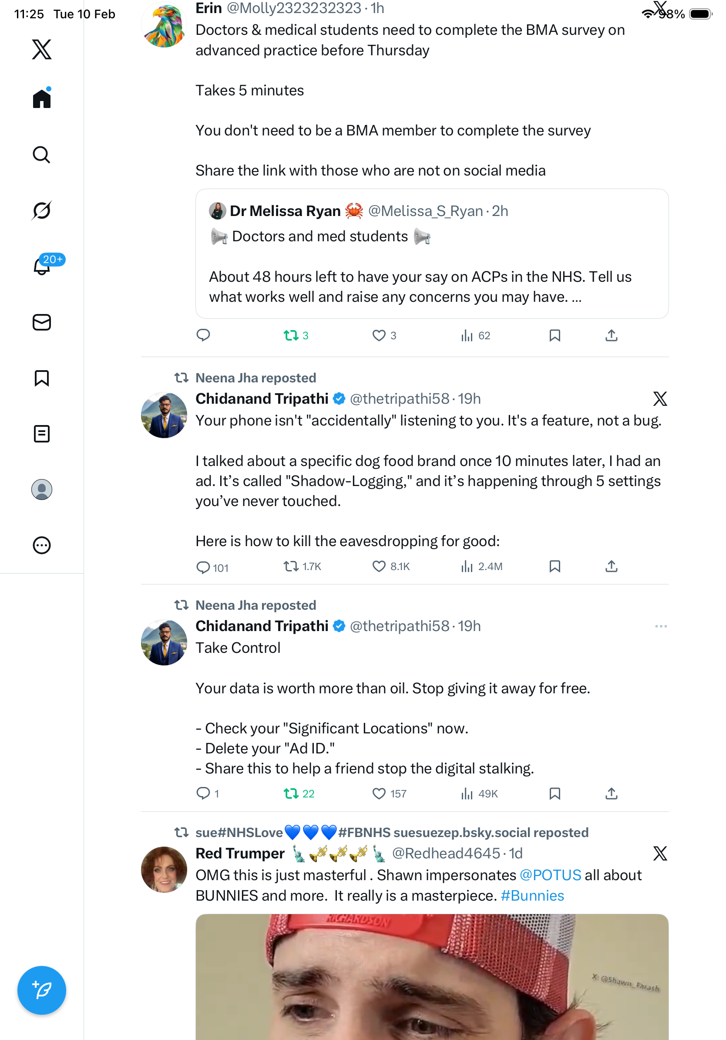The width and height of the screenshot is (726, 1040).
Task: Undo repost on the Take Control post
Action: 291,794
